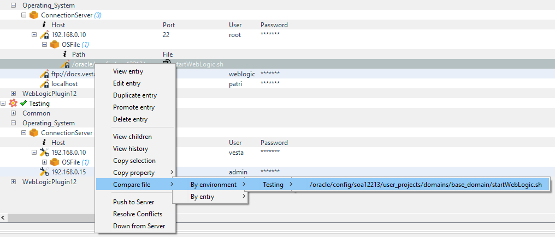The image size is (555, 237).
Task: Click the horizontal scrollbar left arrow
Action: click(4, 218)
